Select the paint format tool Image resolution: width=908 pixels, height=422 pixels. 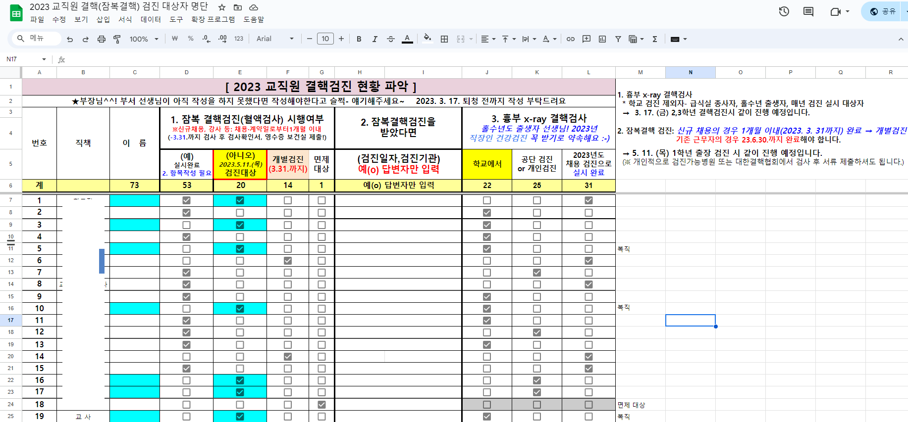tap(117, 39)
